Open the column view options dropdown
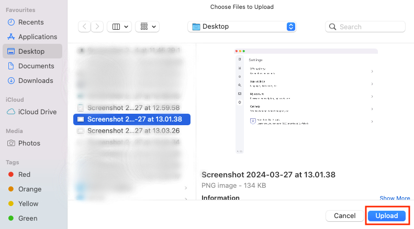 120,27
